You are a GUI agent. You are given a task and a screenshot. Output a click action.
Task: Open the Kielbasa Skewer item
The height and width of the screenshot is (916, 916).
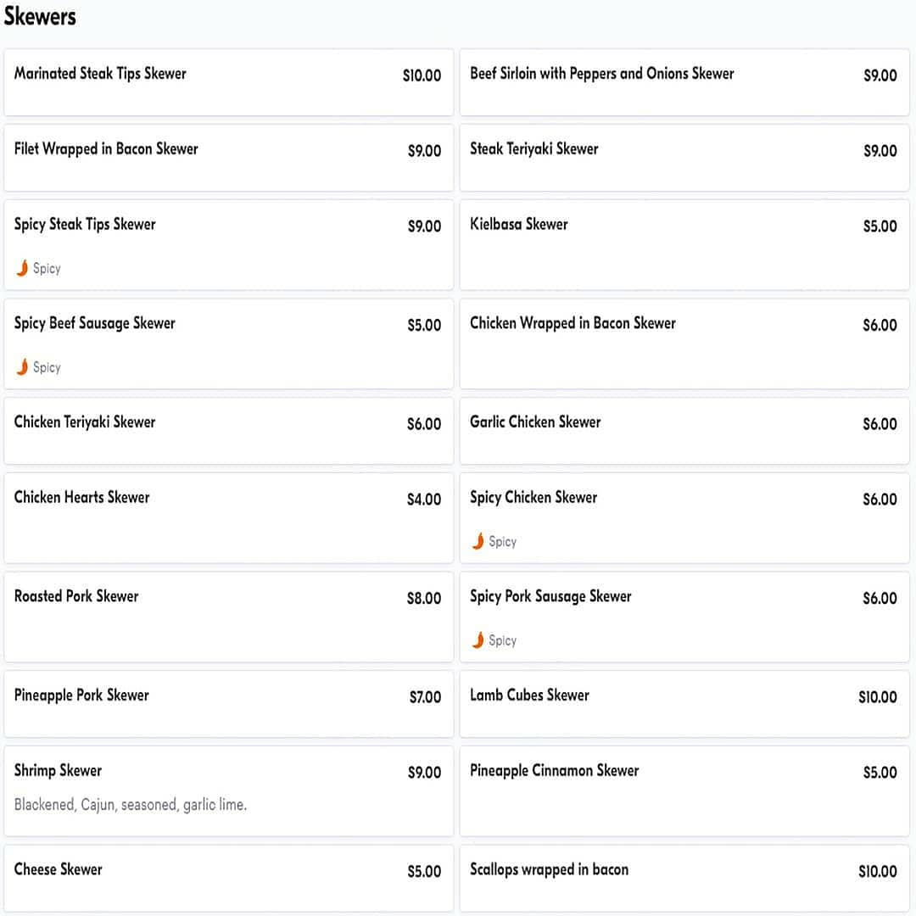(x=684, y=244)
